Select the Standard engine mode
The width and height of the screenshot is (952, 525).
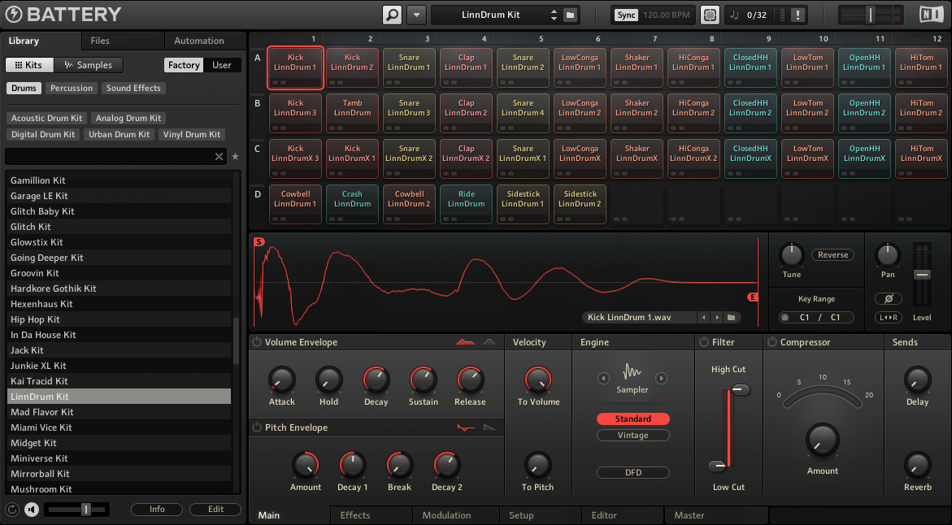click(x=632, y=419)
